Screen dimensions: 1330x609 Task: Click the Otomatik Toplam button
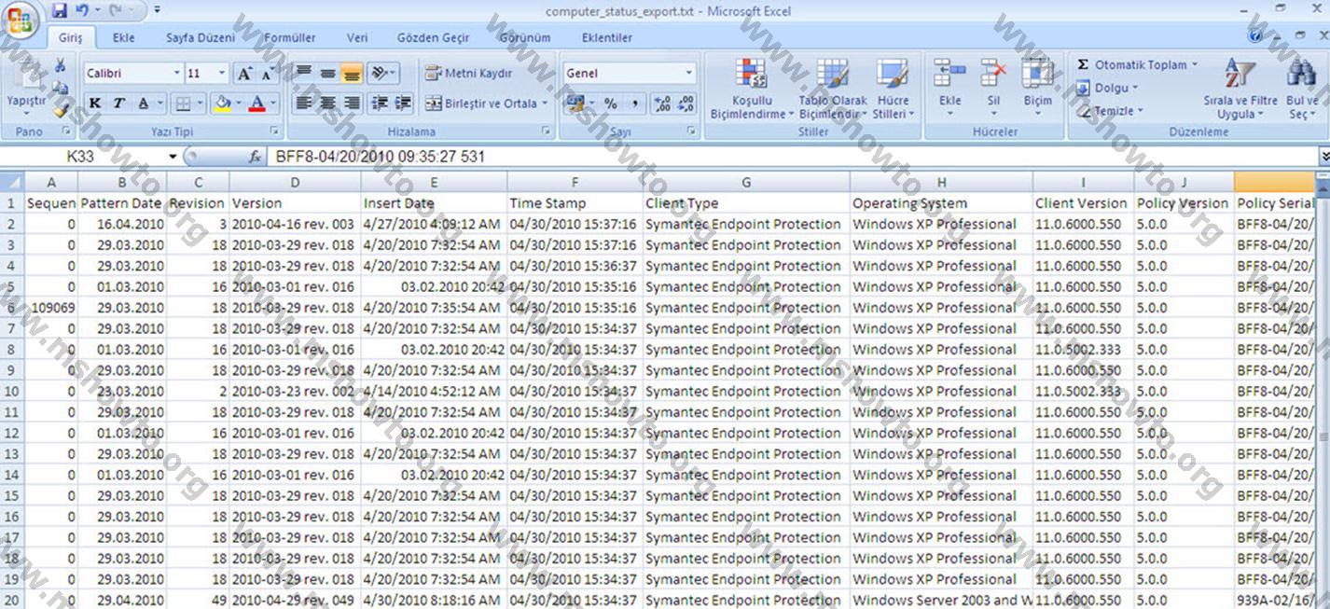point(1137,64)
